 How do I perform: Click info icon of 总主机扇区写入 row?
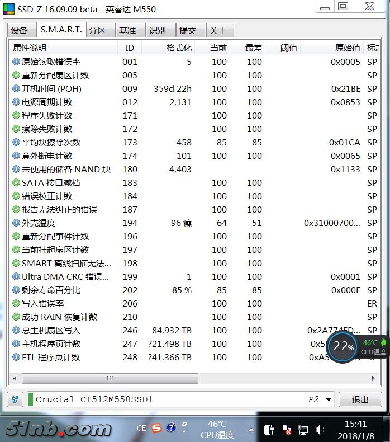coord(16,330)
